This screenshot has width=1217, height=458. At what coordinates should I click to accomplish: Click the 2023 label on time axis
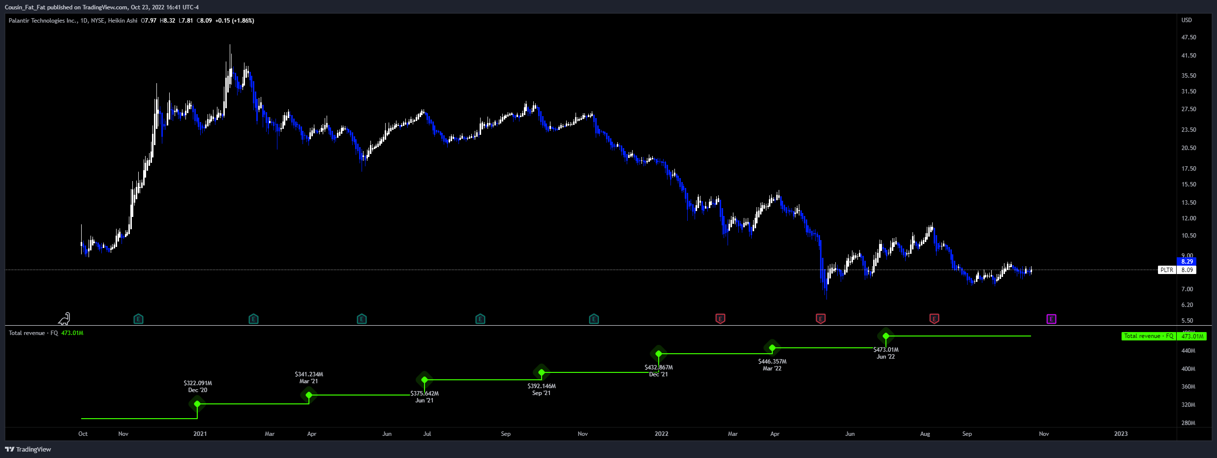tap(1121, 434)
